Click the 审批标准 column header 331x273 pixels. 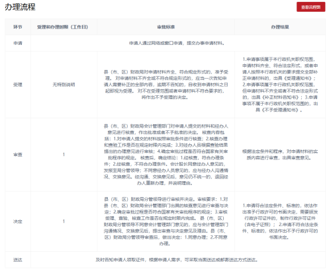click(165, 27)
